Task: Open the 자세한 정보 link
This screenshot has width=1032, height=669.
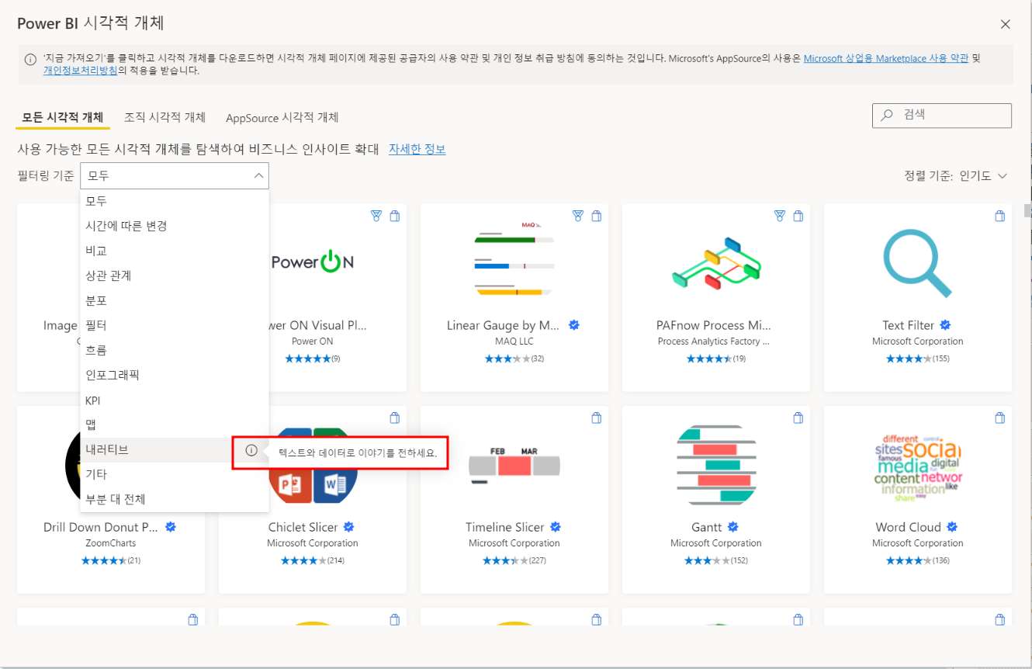Action: [417, 149]
